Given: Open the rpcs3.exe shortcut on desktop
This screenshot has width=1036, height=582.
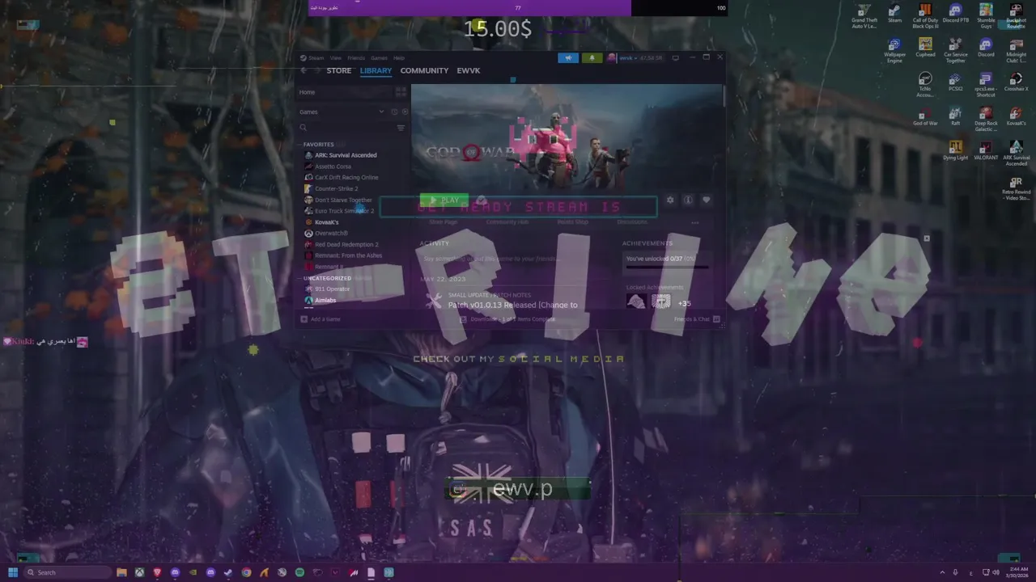Looking at the screenshot, I should [x=986, y=84].
